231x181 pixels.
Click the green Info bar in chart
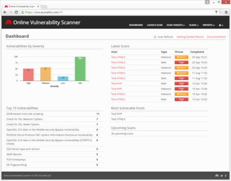[80, 69]
